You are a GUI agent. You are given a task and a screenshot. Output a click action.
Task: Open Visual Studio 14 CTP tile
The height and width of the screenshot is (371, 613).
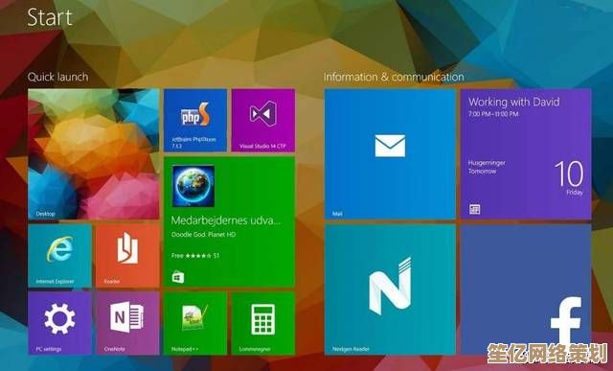coord(263,120)
